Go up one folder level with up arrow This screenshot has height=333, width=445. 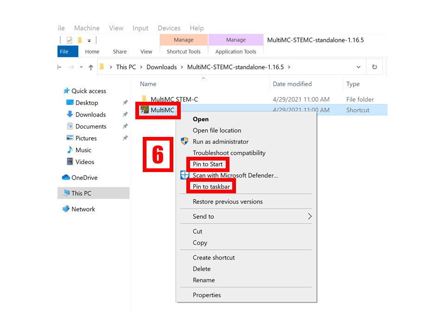[91, 67]
